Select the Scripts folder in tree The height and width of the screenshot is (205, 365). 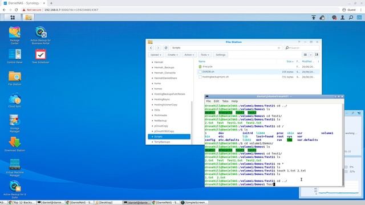point(169,137)
